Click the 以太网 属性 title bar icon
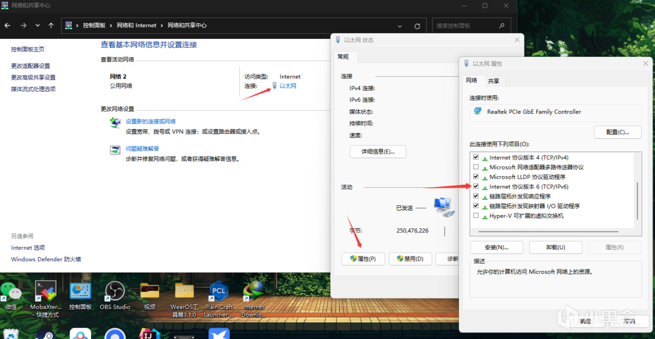This screenshot has height=339, width=655. coord(466,63)
